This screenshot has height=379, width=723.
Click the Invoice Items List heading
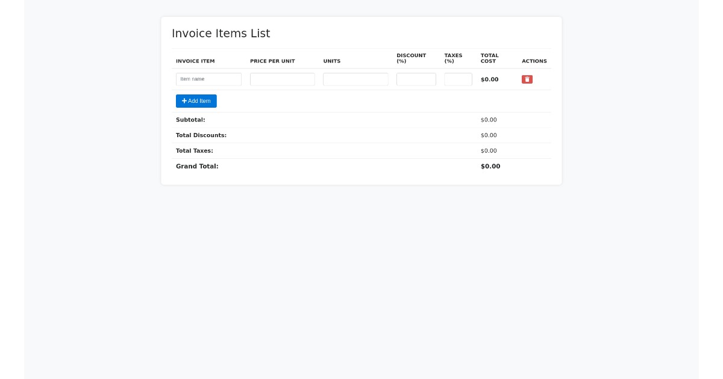221,34
